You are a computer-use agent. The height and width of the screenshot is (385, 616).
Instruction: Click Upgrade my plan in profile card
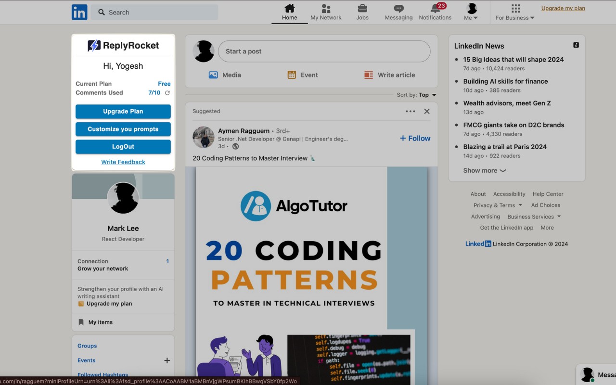pyautogui.click(x=109, y=304)
